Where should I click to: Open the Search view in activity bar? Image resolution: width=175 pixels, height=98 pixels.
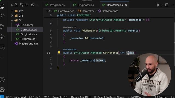coord(2,16)
